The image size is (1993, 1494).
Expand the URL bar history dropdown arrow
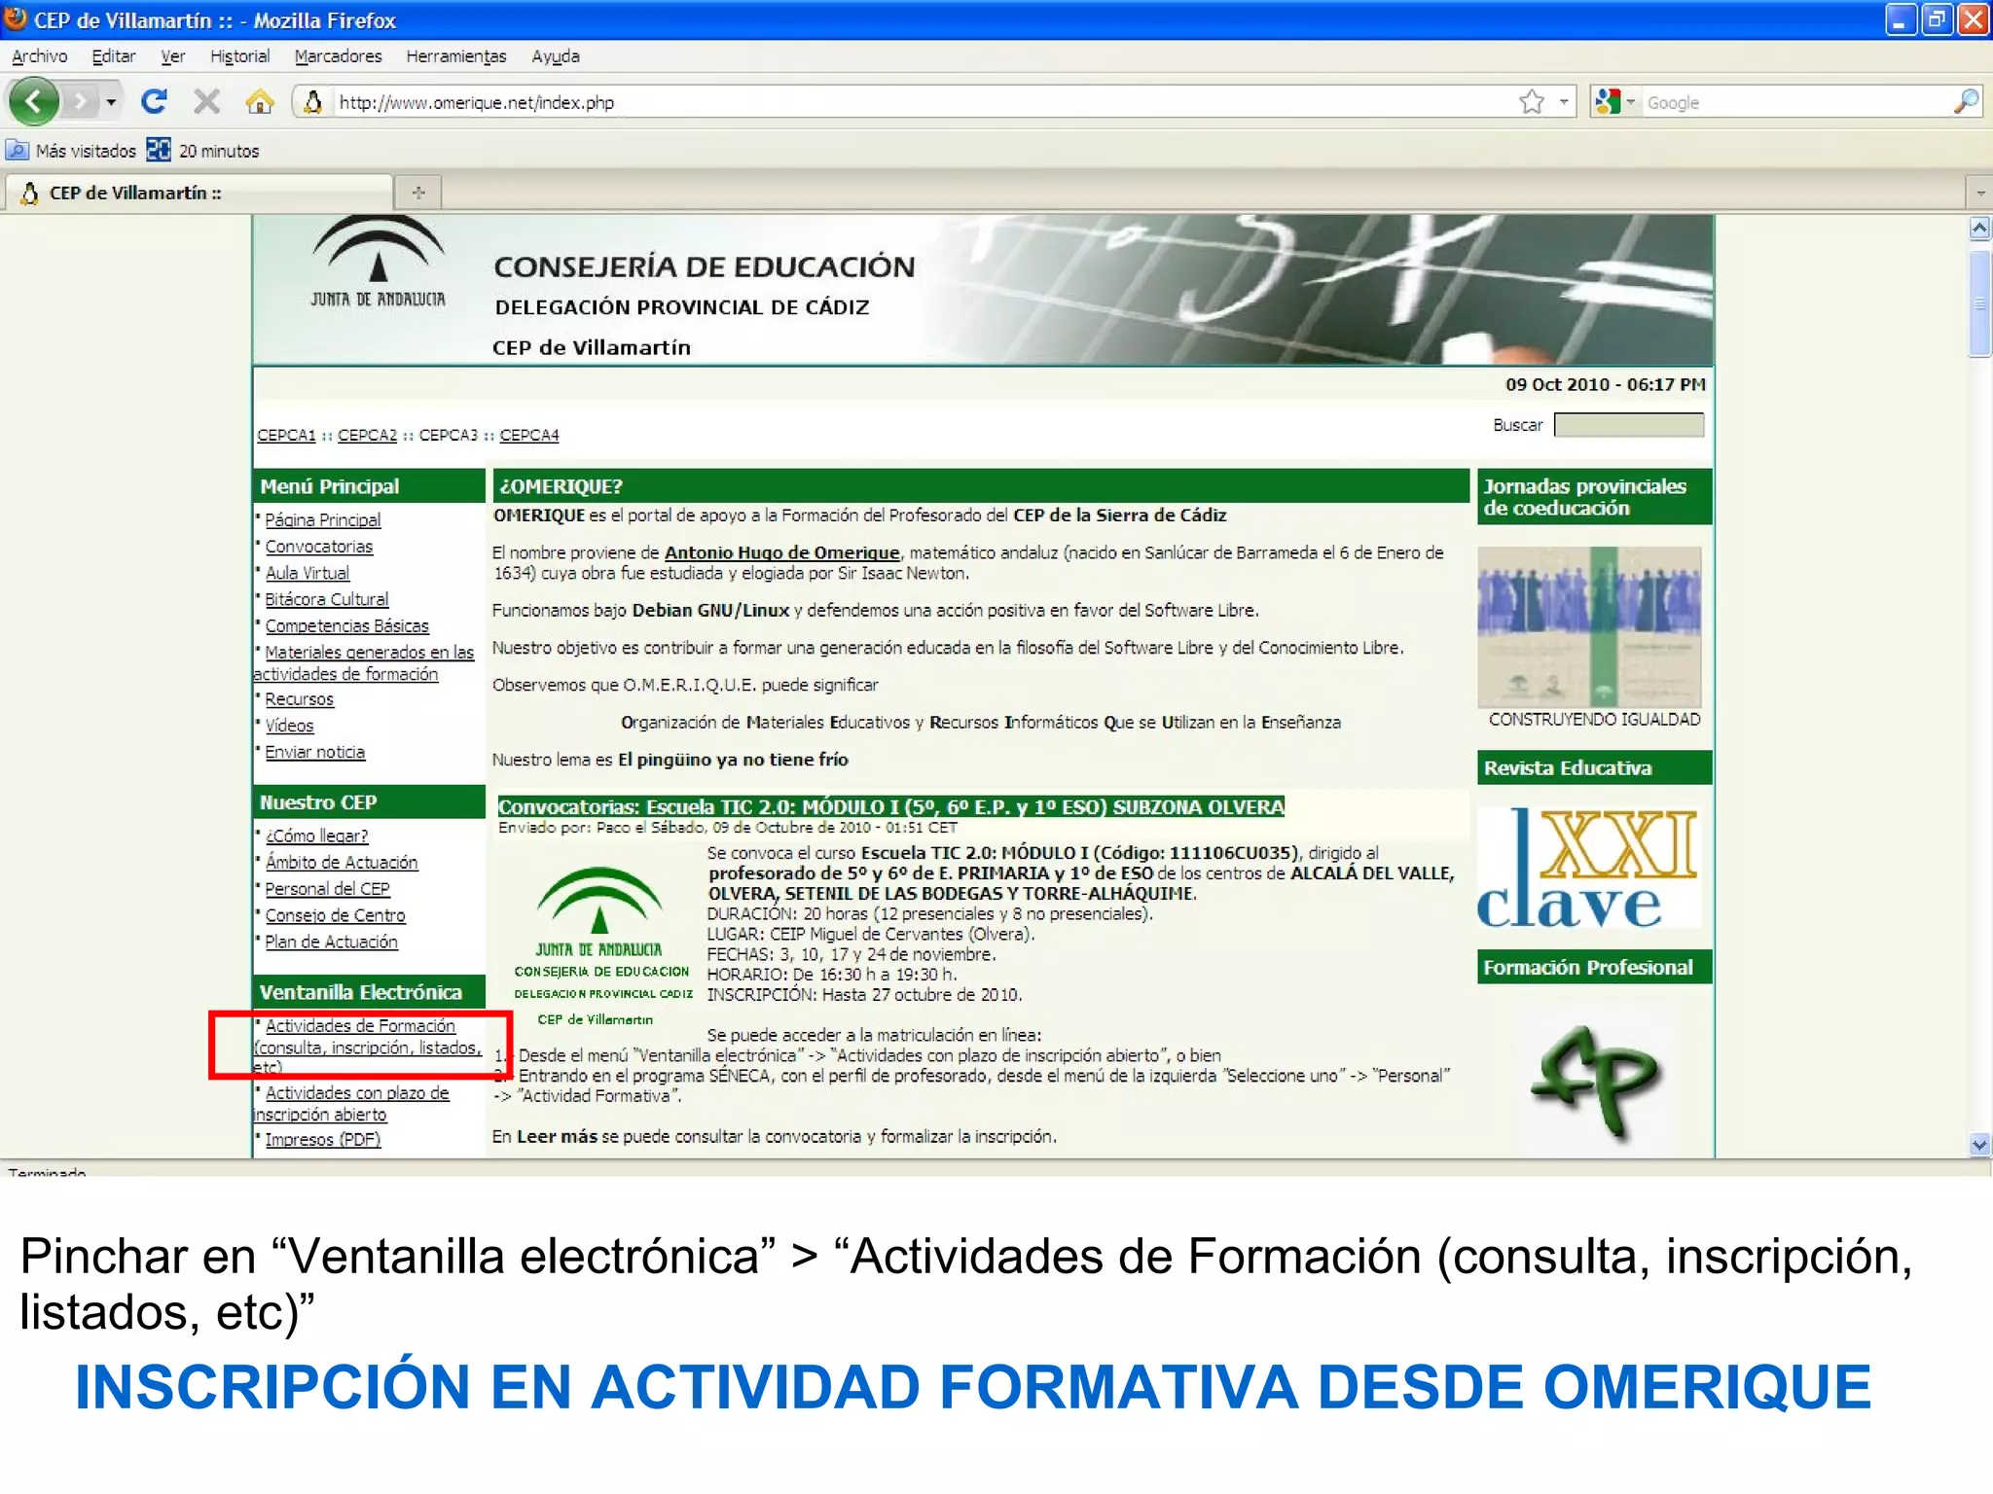[1563, 101]
